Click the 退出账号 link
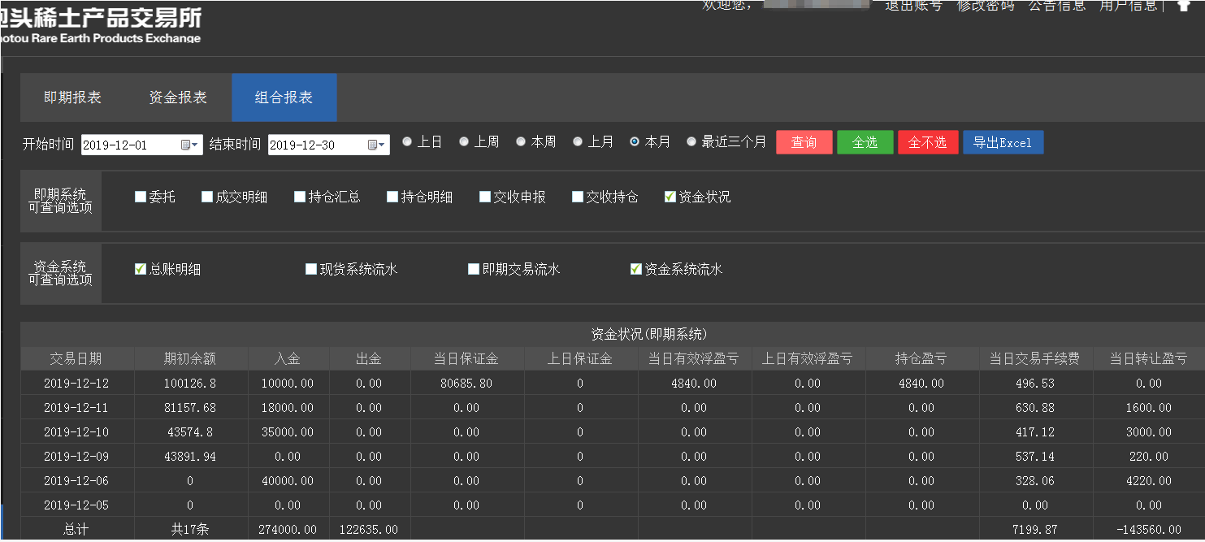1205x542 pixels. point(913,6)
